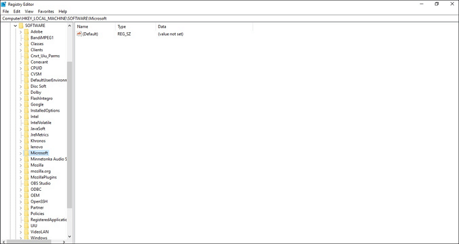Select the InstalledOptions folder icon
Screen dimensions: 459x244
26,110
